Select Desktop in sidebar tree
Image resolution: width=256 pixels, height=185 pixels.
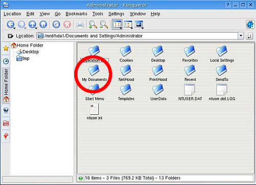(28, 52)
